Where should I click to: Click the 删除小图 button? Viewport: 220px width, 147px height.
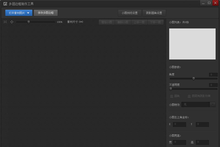(x=123, y=22)
